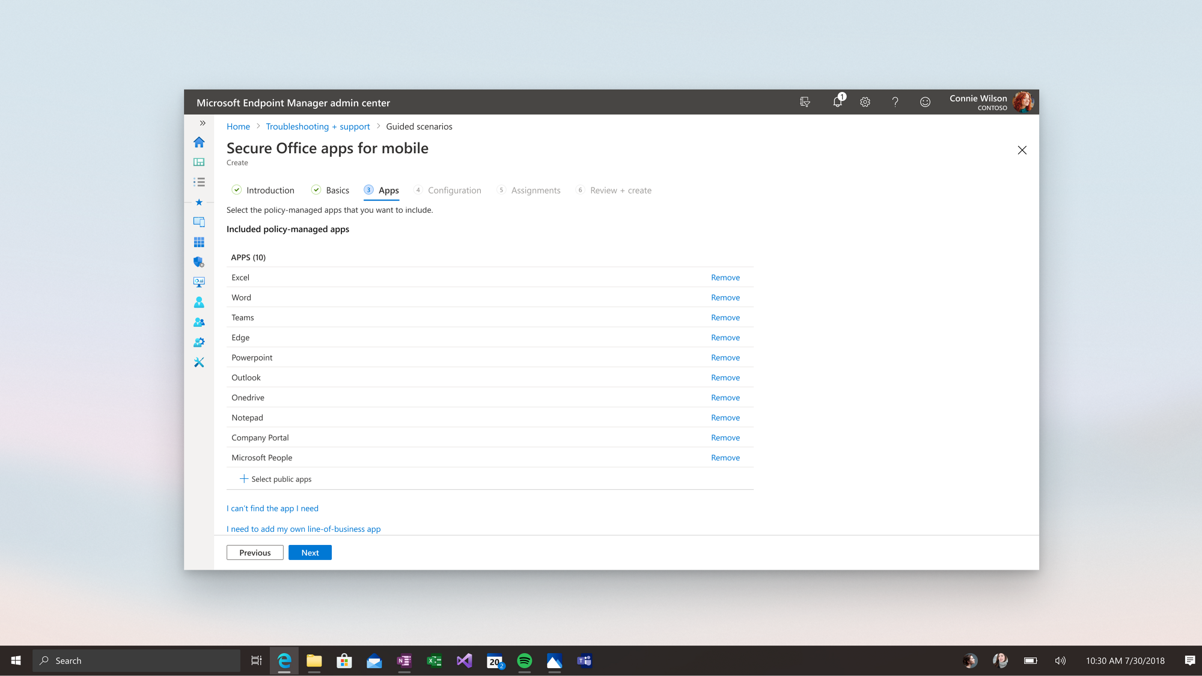Open Excel from the taskbar

pyautogui.click(x=435, y=661)
